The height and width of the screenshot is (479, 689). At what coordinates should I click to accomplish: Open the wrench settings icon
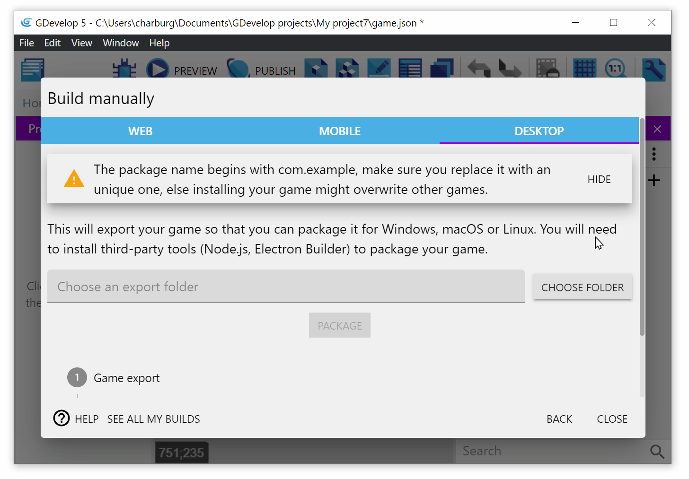654,69
